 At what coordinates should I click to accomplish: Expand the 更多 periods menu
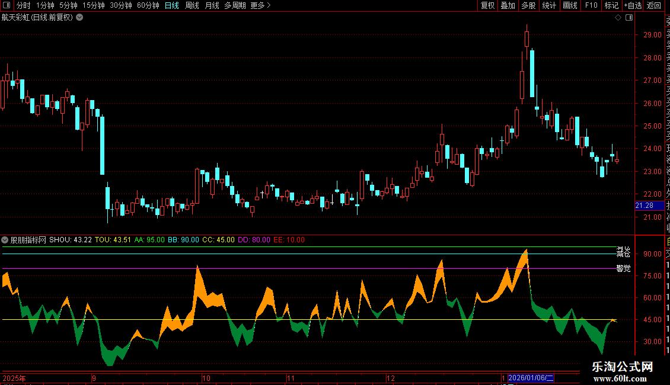260,5
